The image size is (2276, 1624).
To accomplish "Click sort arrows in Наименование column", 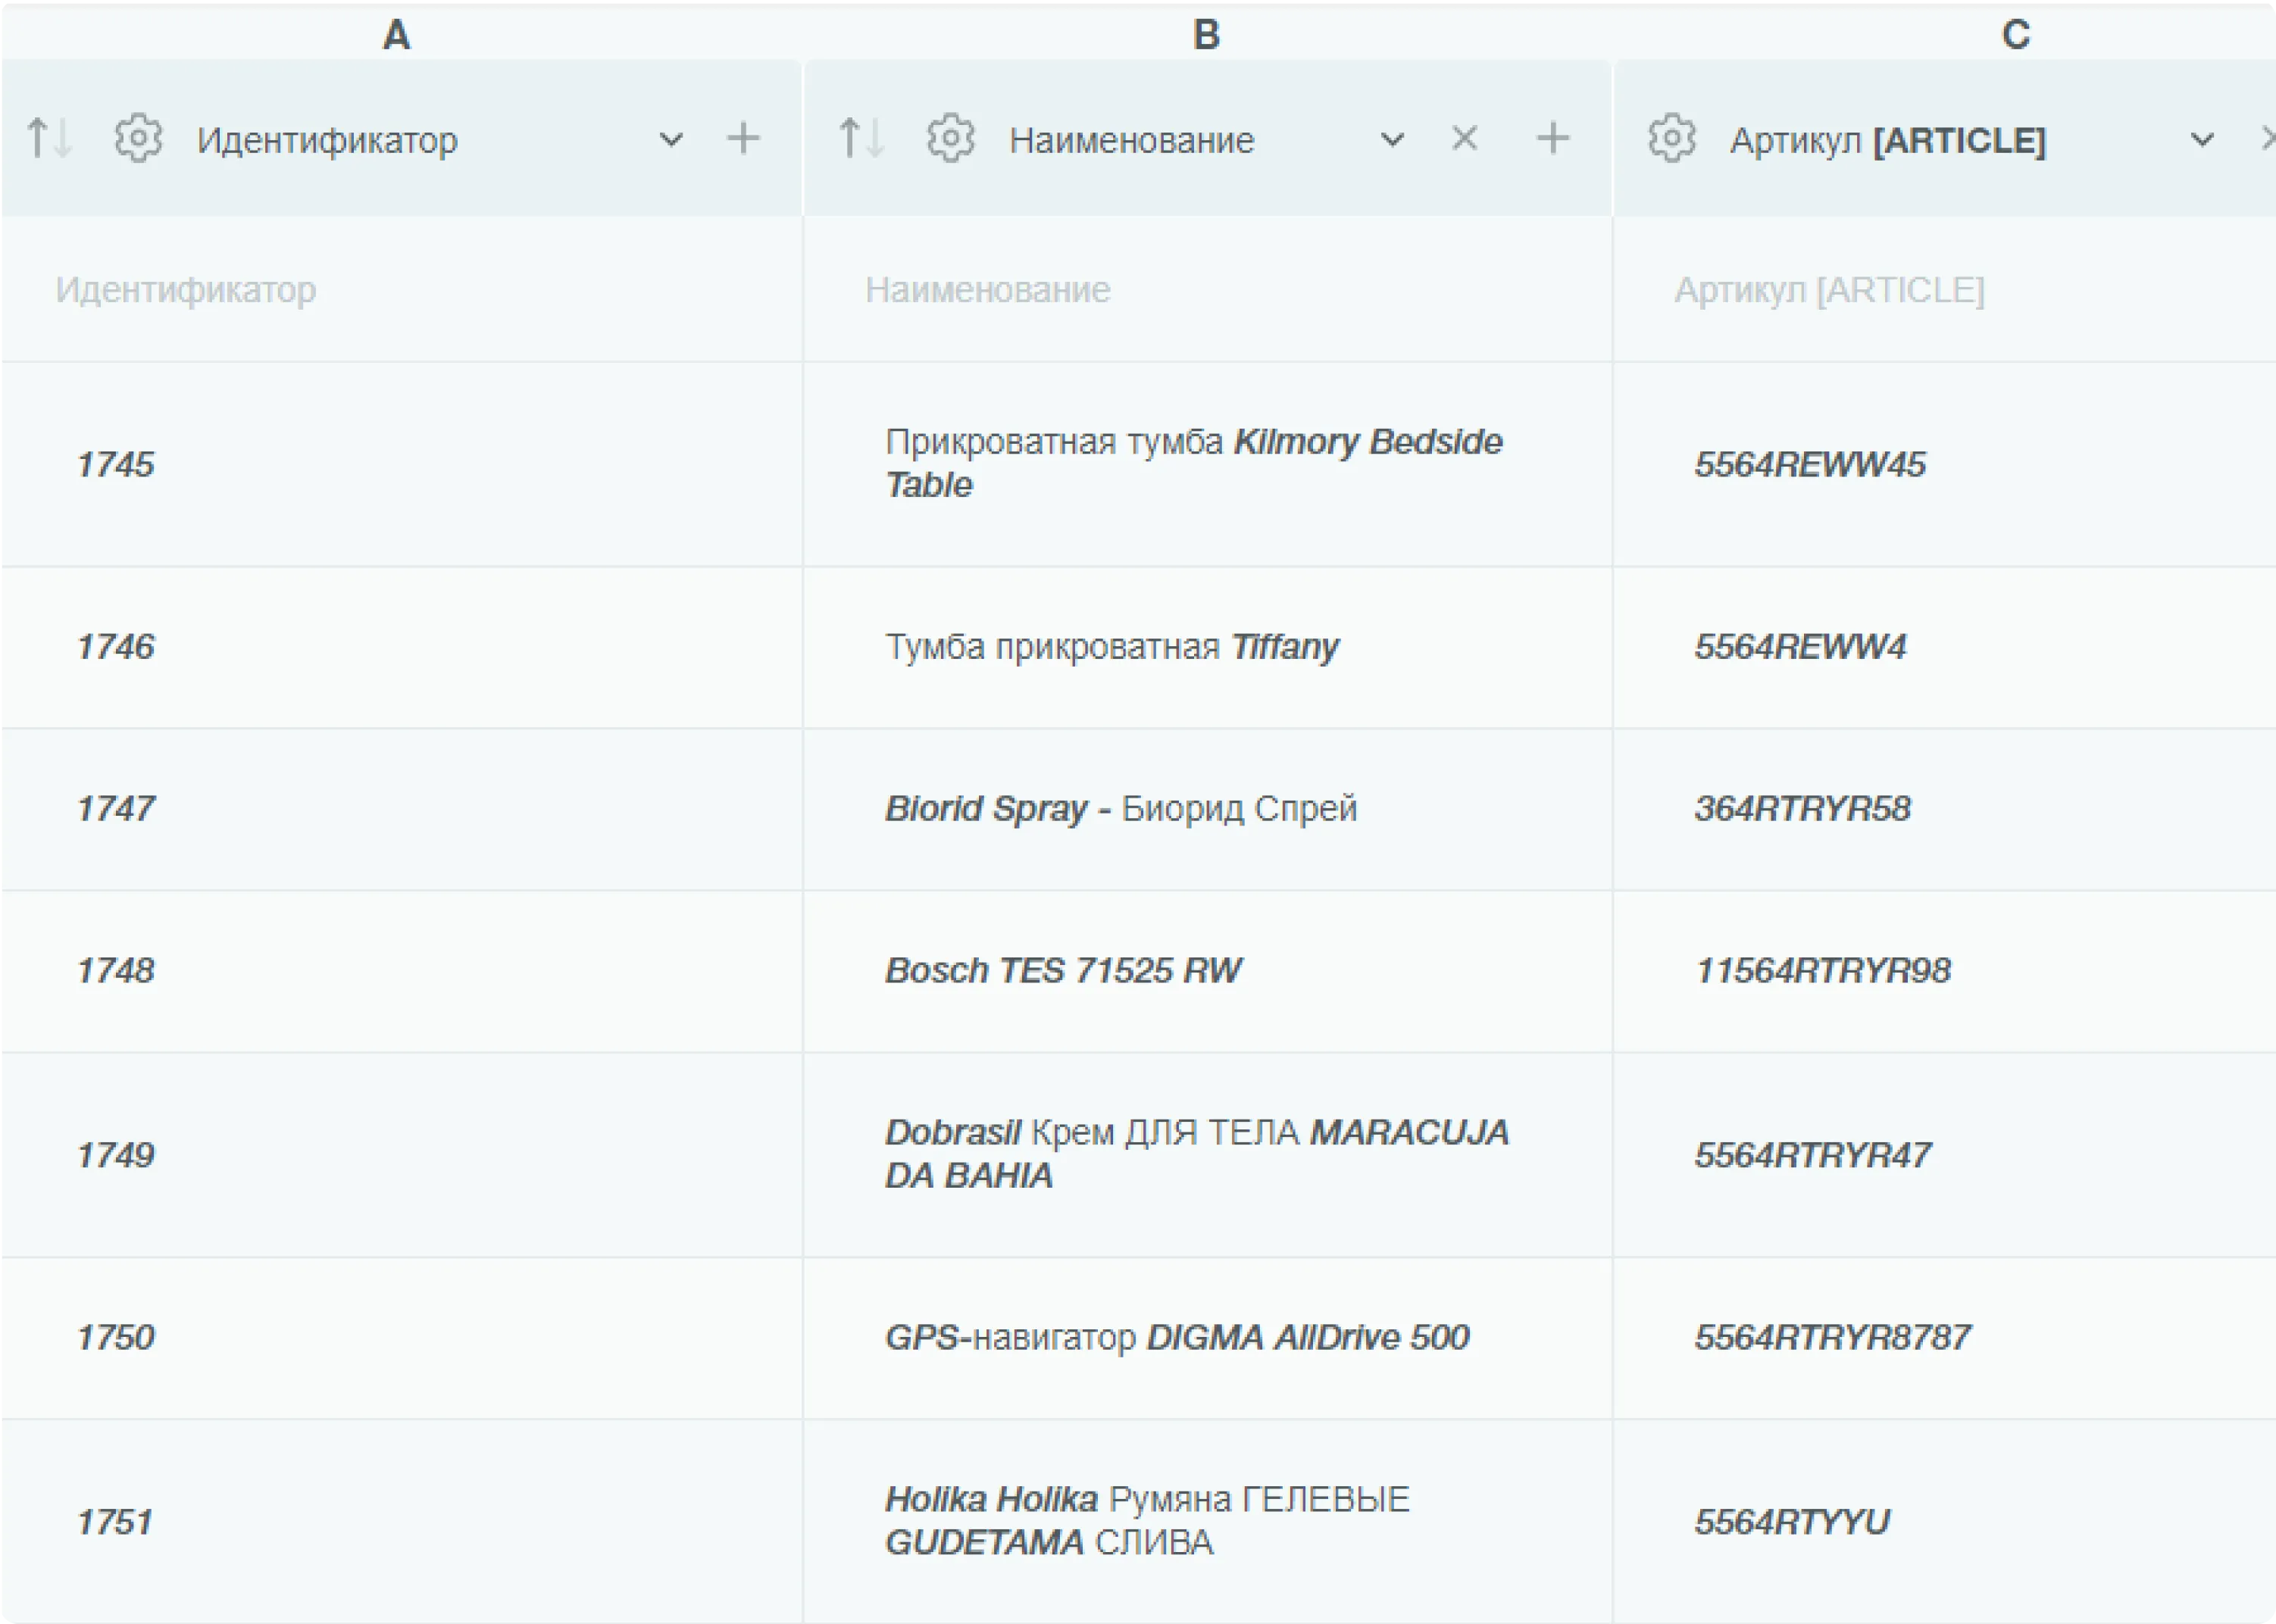I will point(860,138).
